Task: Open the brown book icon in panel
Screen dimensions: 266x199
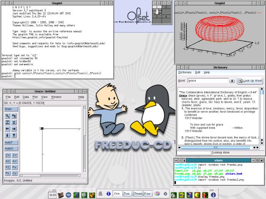Action: coord(61,195)
